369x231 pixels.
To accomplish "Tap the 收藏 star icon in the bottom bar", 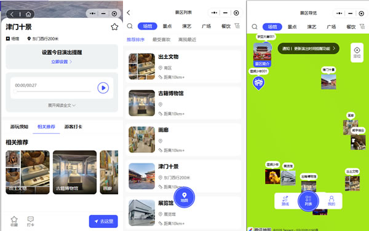I will 14,221.
